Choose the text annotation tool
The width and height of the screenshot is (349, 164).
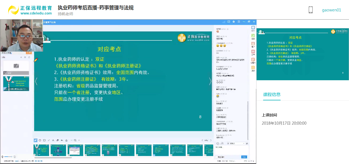tap(53, 140)
